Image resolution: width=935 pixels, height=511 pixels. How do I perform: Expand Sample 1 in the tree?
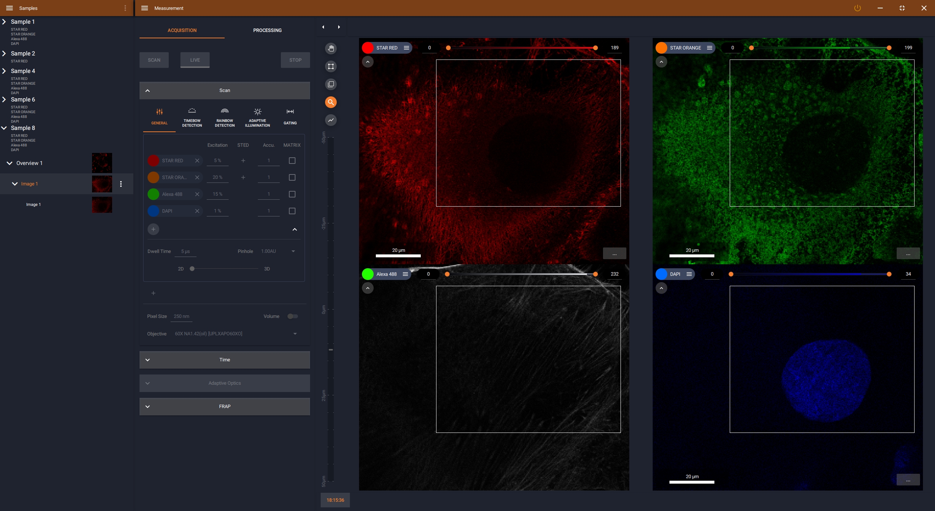pyautogui.click(x=4, y=22)
